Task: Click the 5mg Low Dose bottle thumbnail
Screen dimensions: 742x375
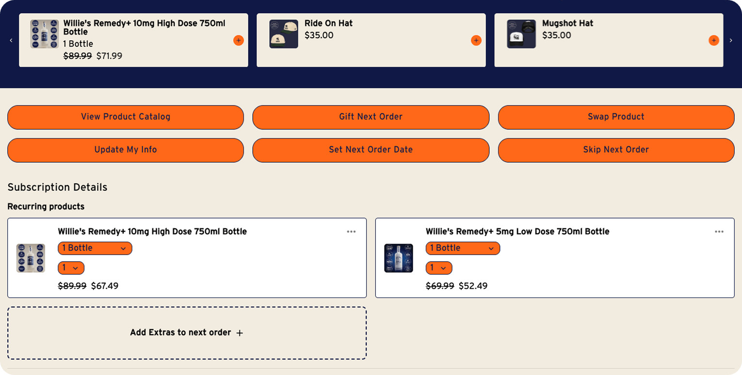Action: point(398,258)
